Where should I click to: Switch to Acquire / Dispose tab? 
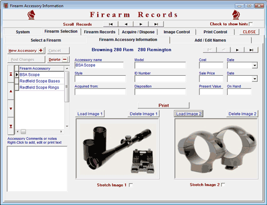[x=138, y=32]
